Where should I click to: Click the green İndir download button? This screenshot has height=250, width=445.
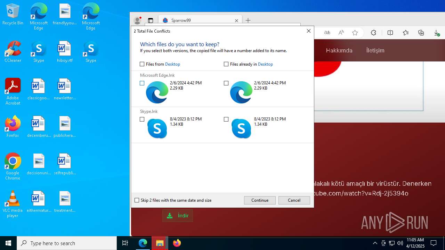pos(178,216)
